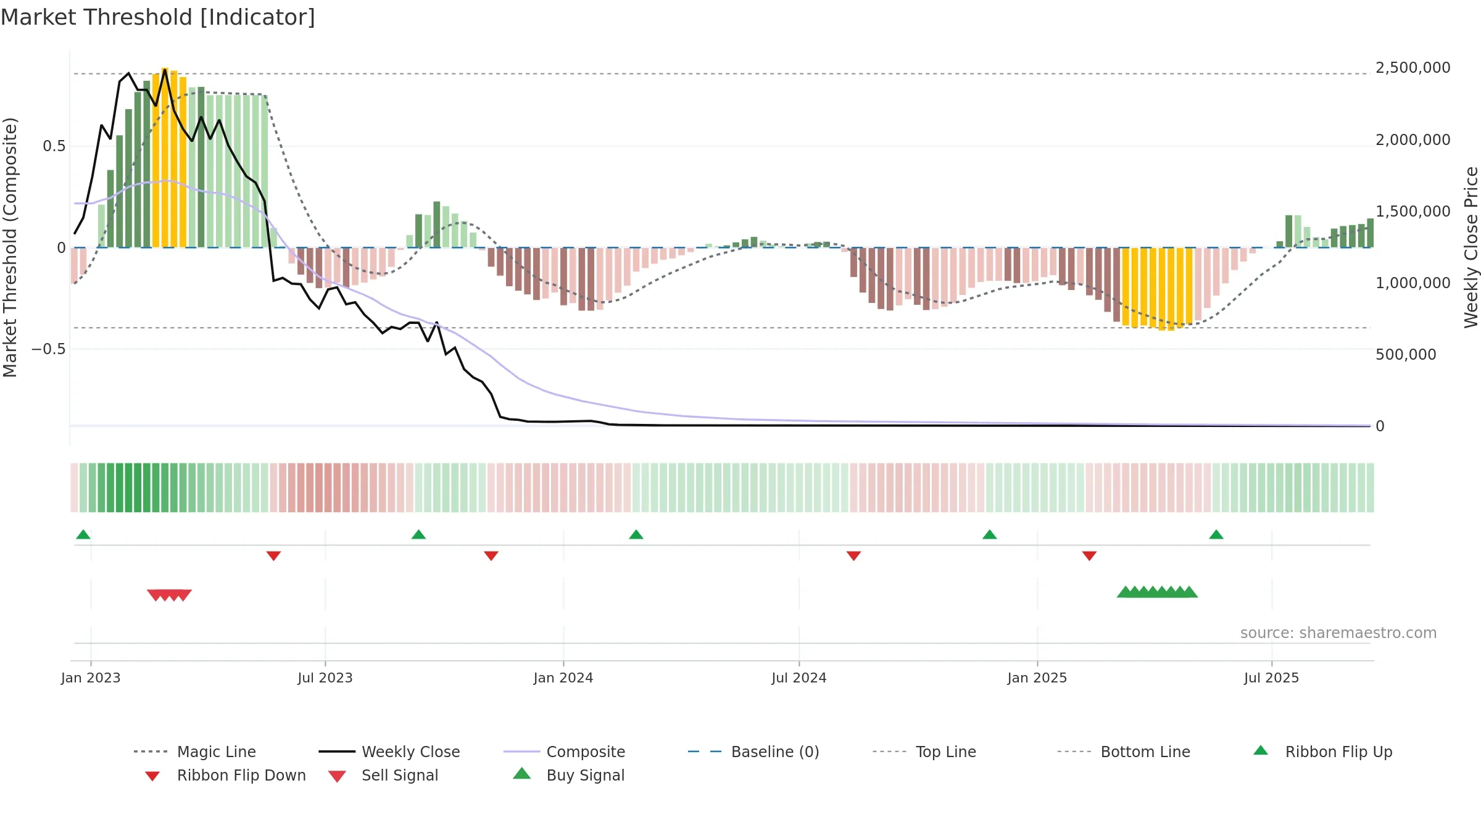Click the 1,000,000 price axis label

tap(1413, 283)
